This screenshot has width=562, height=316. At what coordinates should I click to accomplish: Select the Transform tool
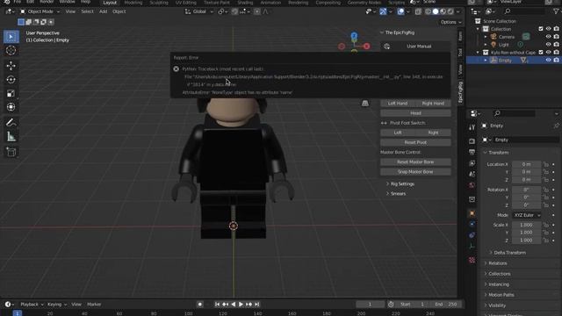(11, 107)
